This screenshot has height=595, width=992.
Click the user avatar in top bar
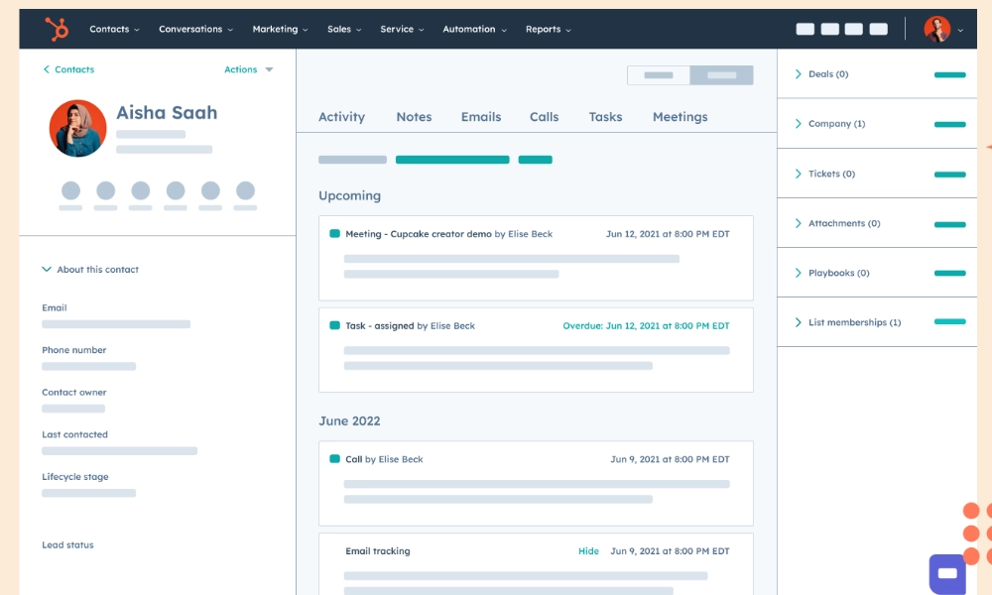[937, 29]
